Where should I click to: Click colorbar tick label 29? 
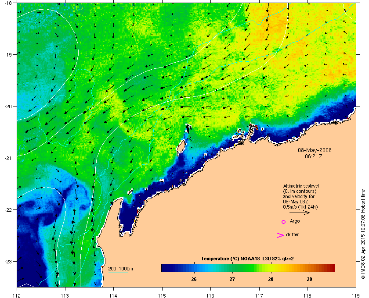(309, 279)
